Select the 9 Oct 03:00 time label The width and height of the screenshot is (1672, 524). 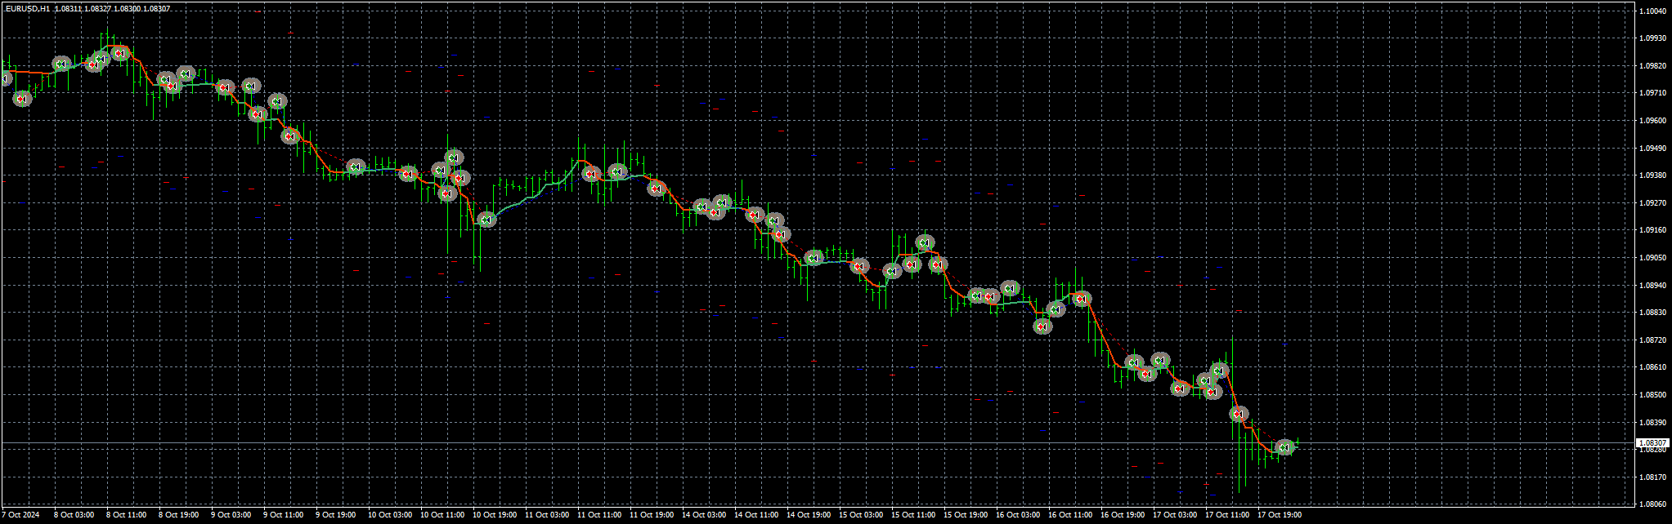[x=231, y=515]
